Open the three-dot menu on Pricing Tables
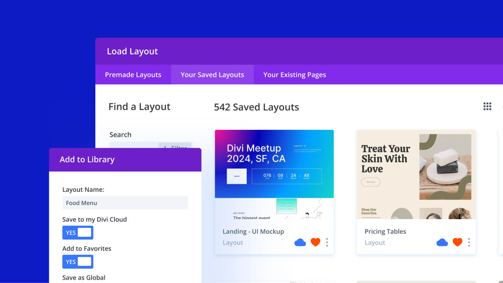The width and height of the screenshot is (503, 283). (x=469, y=243)
